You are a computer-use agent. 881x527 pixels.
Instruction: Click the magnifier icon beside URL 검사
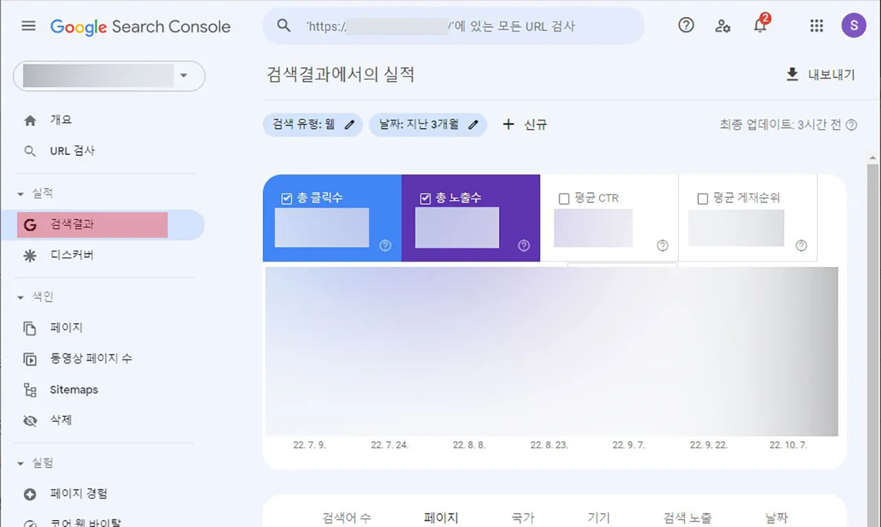click(30, 151)
